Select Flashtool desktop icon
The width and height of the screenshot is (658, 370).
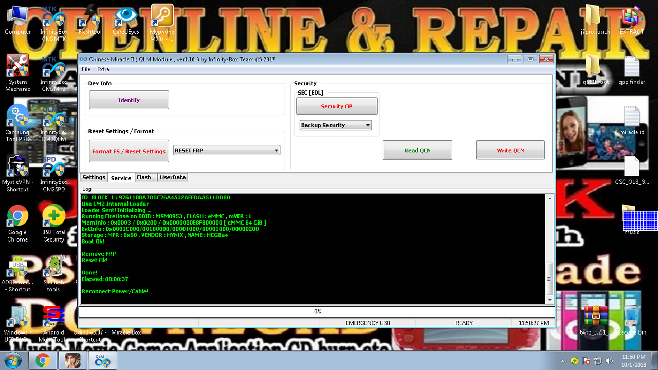pyautogui.click(x=90, y=21)
